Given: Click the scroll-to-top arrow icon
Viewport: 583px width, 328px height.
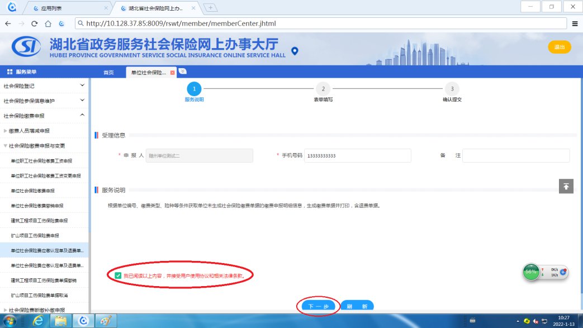Looking at the screenshot, I should (x=566, y=187).
